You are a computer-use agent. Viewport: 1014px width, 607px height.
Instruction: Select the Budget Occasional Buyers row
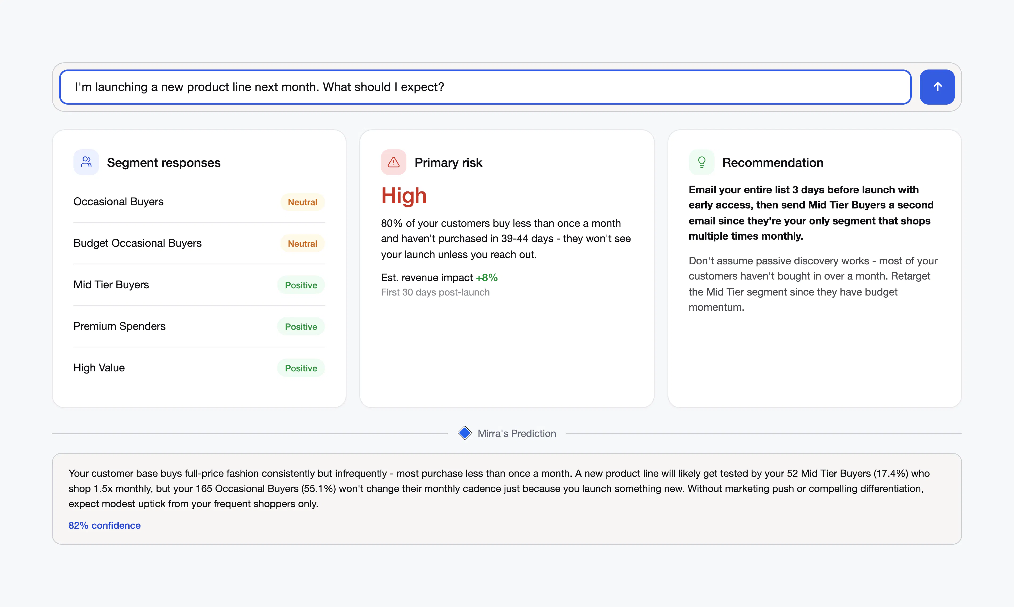199,243
